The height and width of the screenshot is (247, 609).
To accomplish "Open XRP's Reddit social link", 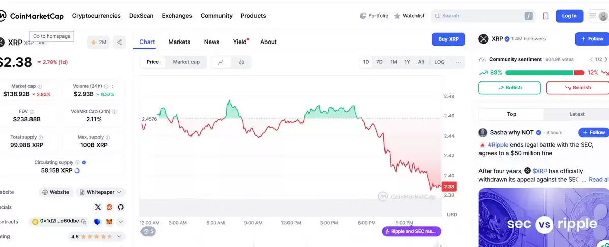I will pos(109,207).
